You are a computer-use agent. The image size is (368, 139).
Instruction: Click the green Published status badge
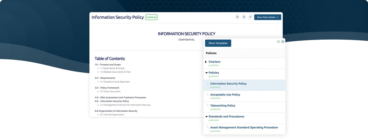[x=151, y=17]
